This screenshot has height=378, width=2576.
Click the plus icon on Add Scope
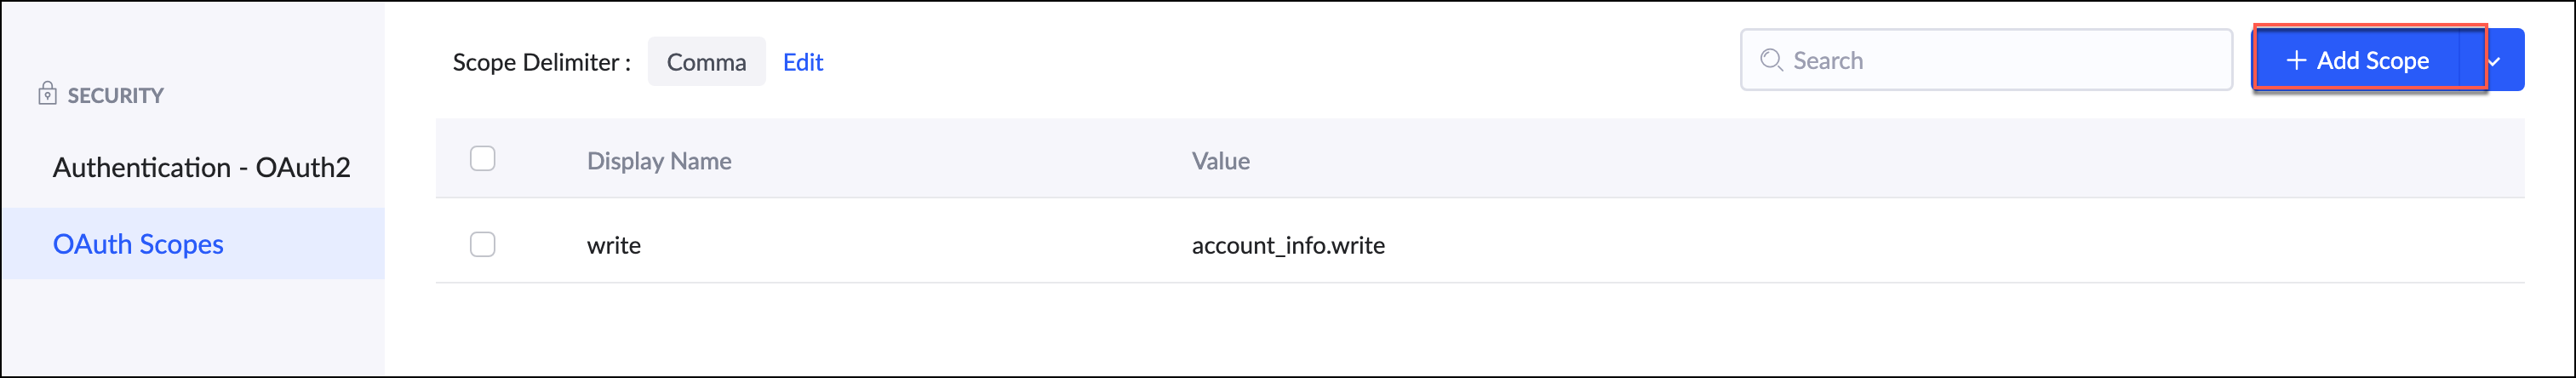2296,61
